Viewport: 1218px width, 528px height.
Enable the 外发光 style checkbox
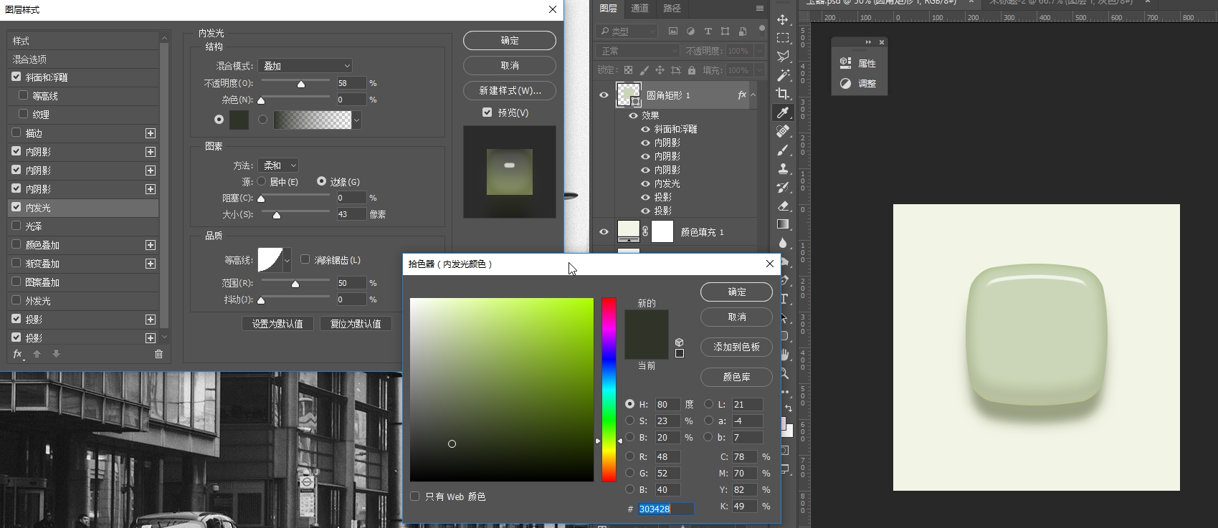click(16, 300)
